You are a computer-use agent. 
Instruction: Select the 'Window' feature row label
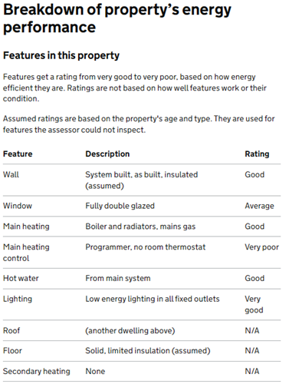(18, 206)
